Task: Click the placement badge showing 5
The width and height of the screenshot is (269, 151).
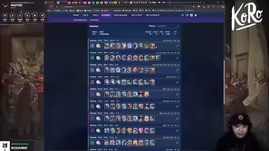Action: click(x=92, y=70)
